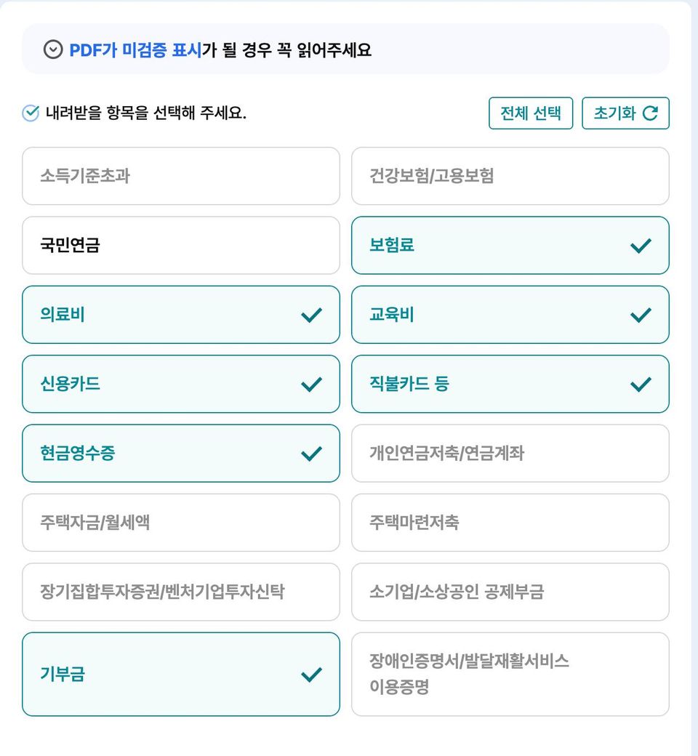
Task: Click the checkmark icon on 교육비
Action: (x=641, y=315)
